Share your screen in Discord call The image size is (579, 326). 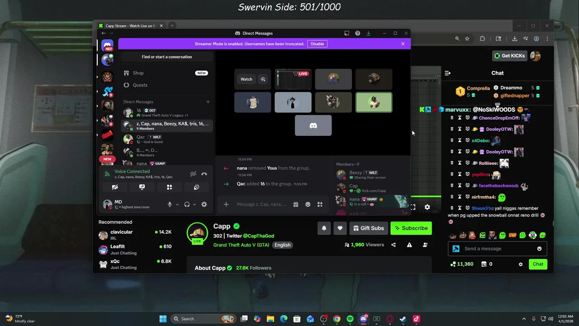pos(142,187)
